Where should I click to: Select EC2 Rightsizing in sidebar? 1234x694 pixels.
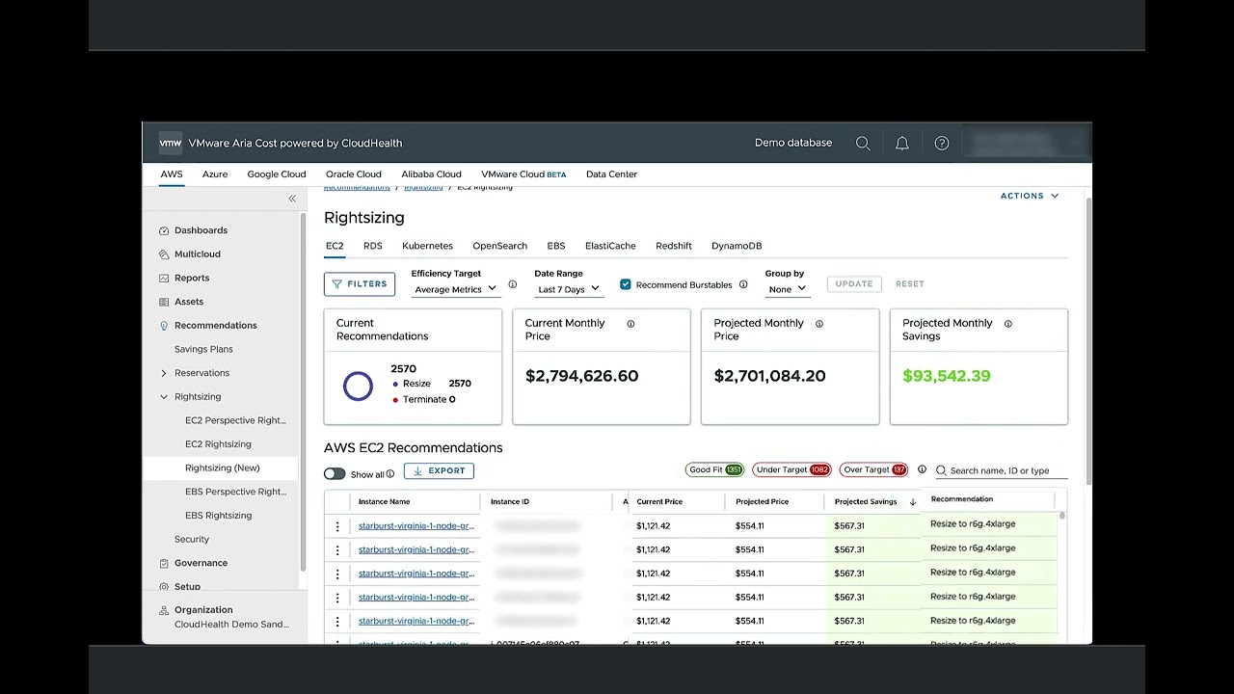(x=218, y=444)
